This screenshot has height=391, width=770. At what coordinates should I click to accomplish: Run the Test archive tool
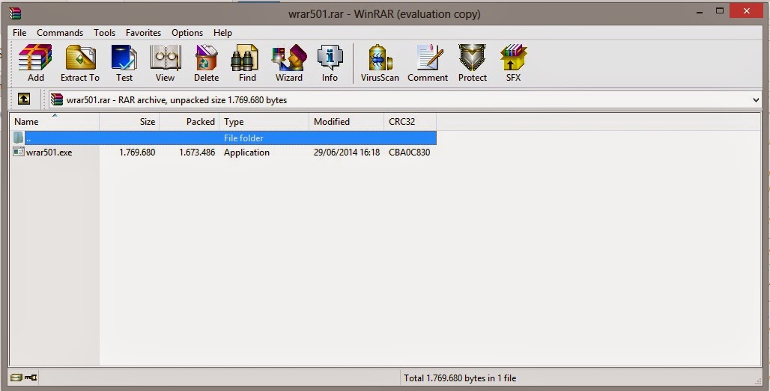pyautogui.click(x=124, y=63)
